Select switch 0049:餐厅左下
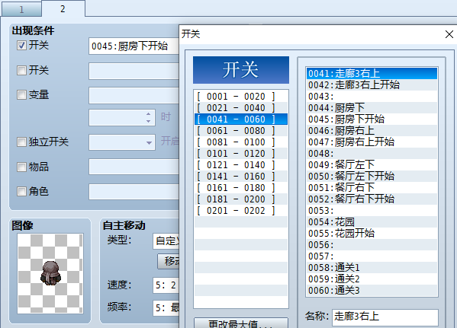The image size is (457, 328). [x=372, y=165]
